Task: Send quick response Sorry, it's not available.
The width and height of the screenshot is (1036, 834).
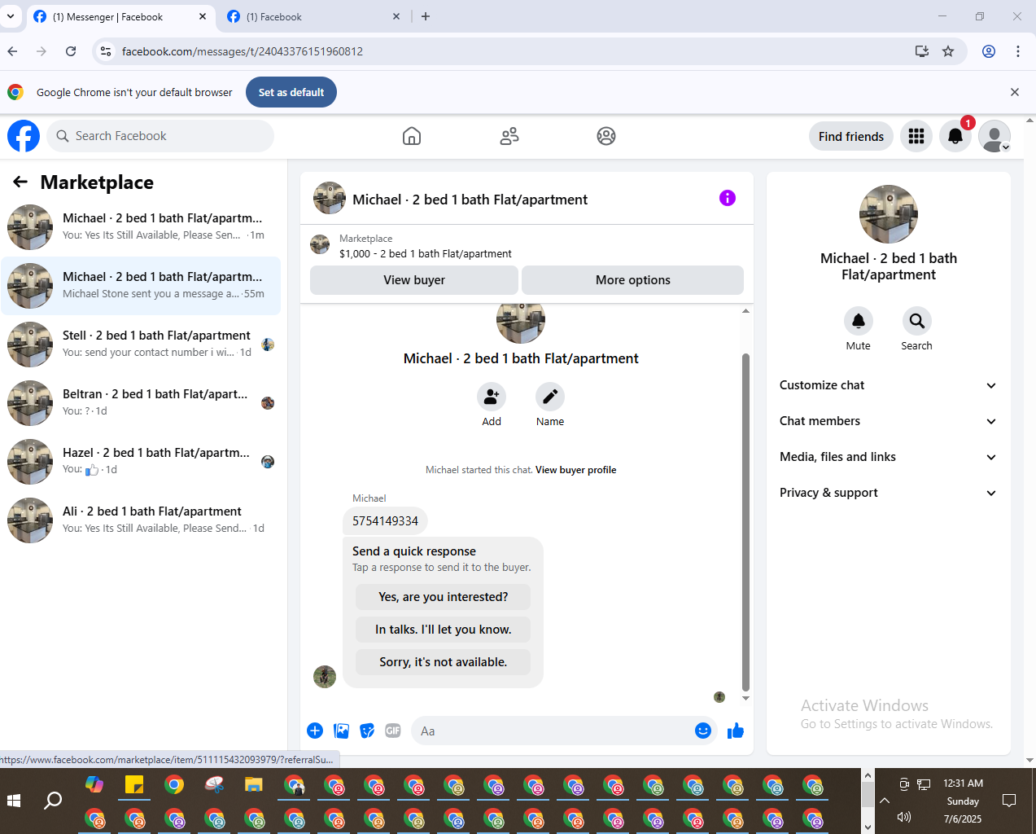Action: tap(443, 661)
